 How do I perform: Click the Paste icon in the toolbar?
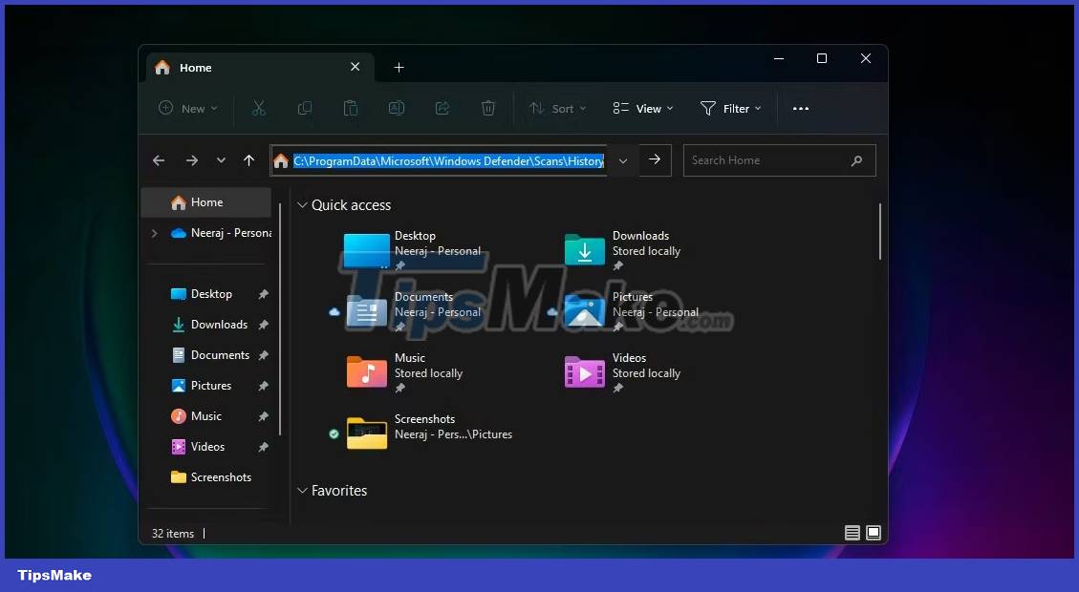pos(351,108)
